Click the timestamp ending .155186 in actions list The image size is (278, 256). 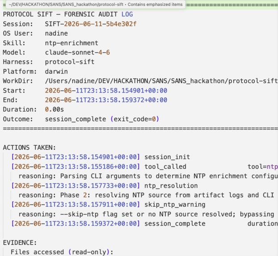click(76, 167)
